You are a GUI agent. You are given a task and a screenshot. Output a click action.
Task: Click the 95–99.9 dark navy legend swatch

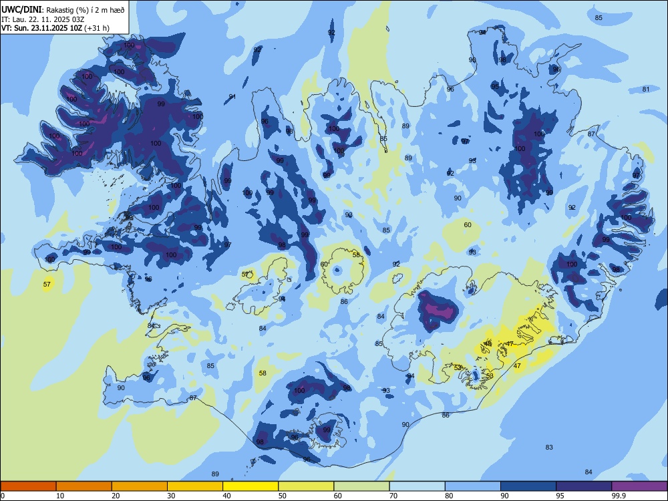pyautogui.click(x=584, y=486)
